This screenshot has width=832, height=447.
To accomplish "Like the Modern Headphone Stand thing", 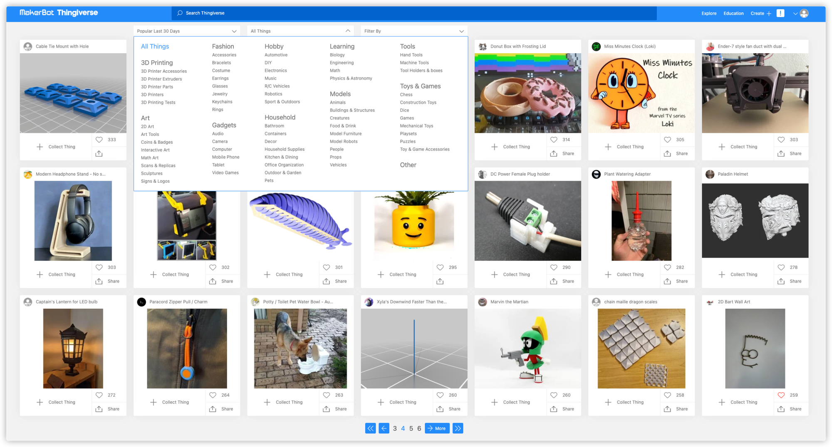I will pyautogui.click(x=99, y=267).
